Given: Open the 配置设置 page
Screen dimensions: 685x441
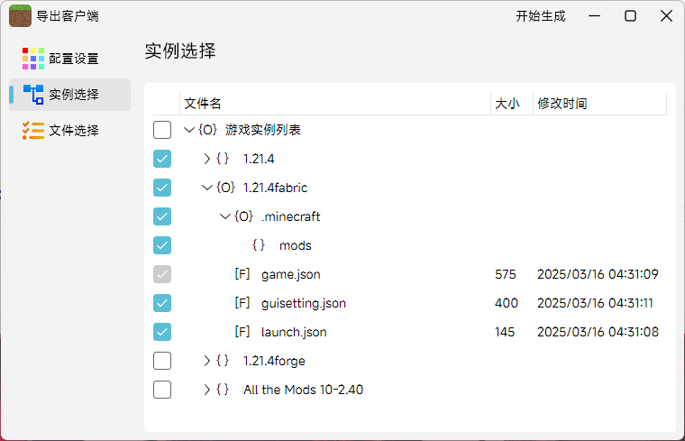Looking at the screenshot, I should (72, 59).
